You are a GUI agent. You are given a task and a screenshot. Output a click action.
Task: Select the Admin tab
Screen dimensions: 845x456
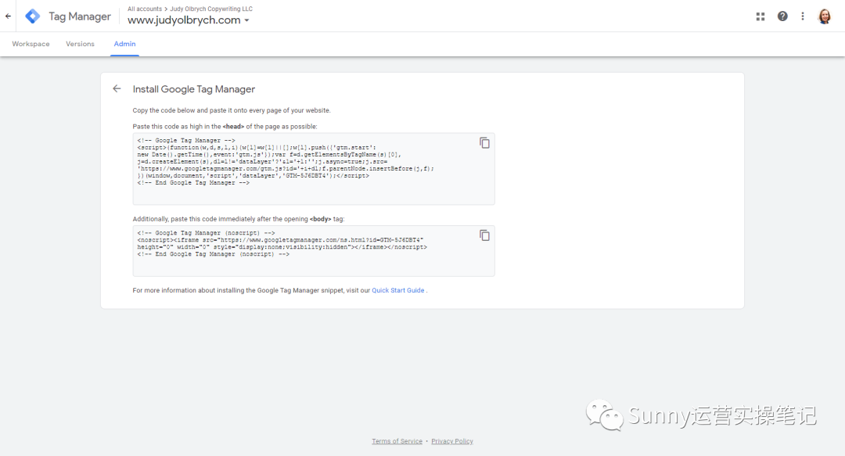(x=124, y=44)
